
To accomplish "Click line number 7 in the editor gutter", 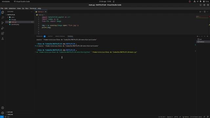I will (x=39, y=29).
